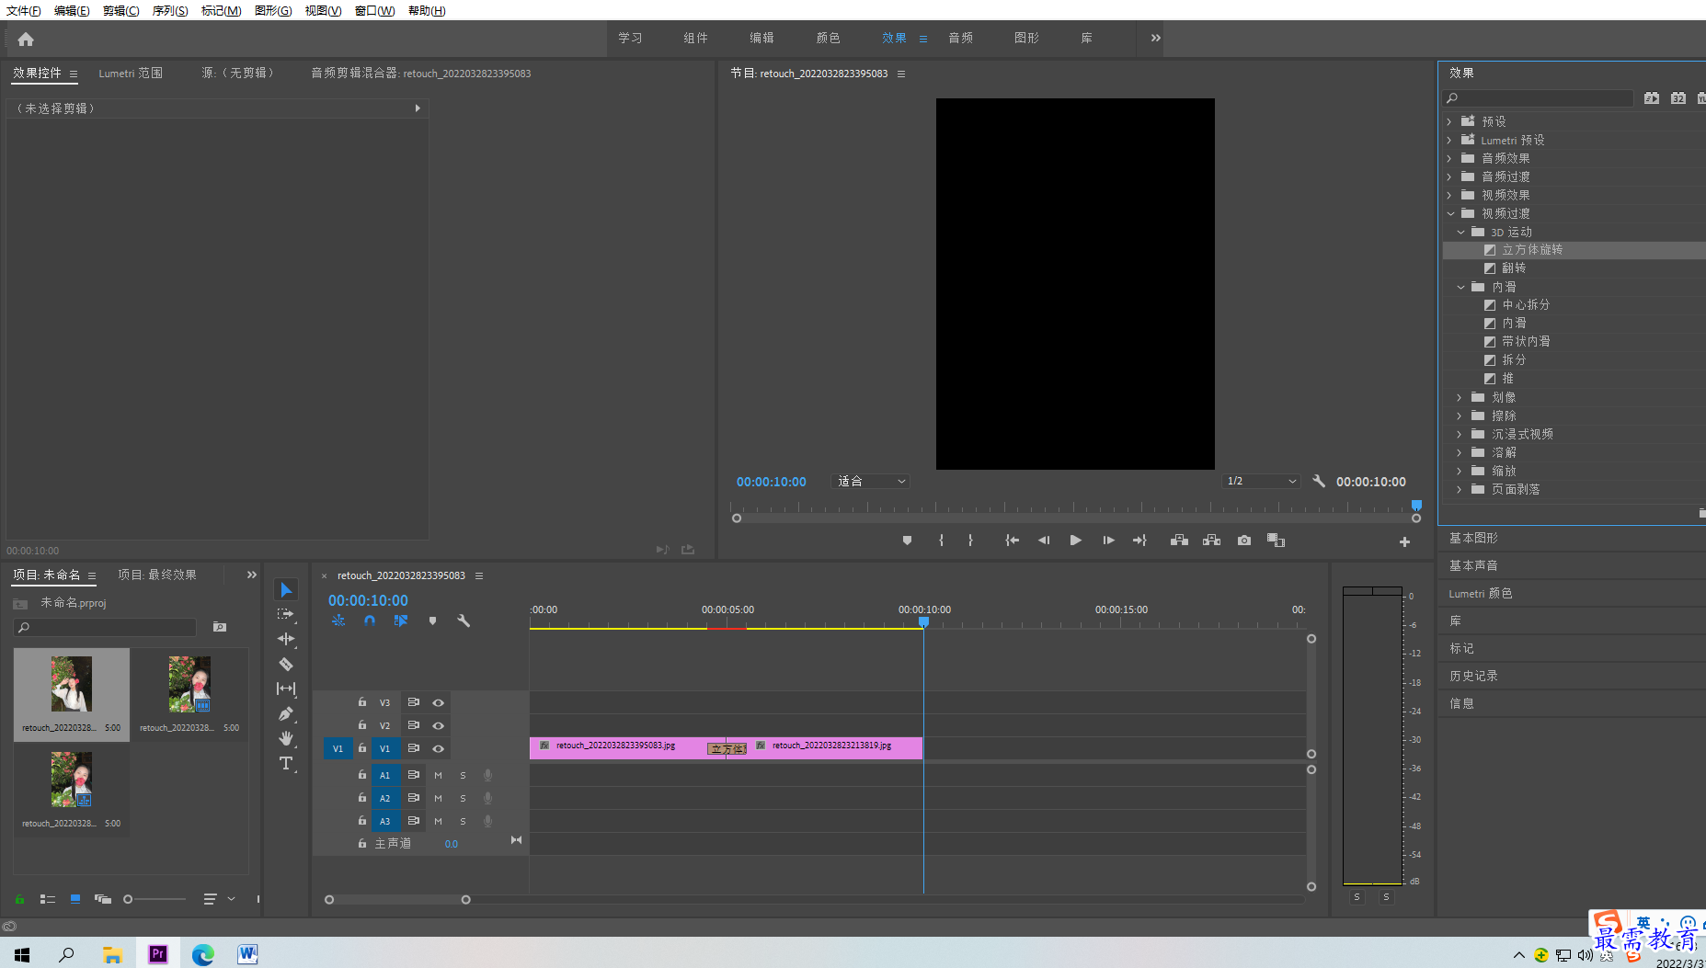Click the timeline playhead marker
This screenshot has height=968, width=1706.
tap(923, 622)
